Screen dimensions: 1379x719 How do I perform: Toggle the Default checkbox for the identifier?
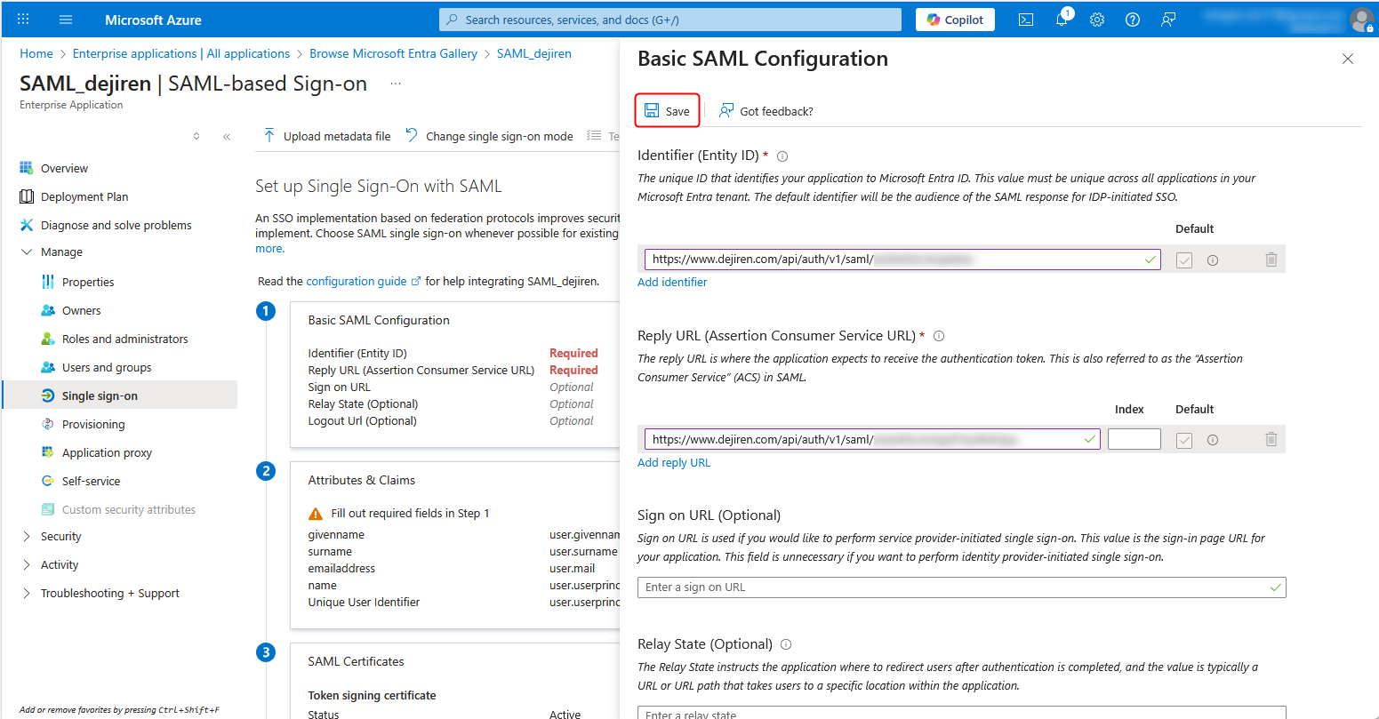click(x=1183, y=260)
